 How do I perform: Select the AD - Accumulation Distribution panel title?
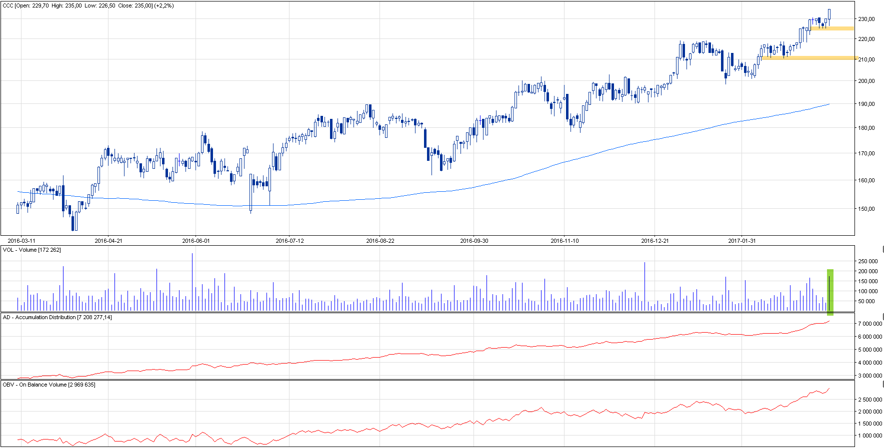click(x=57, y=317)
